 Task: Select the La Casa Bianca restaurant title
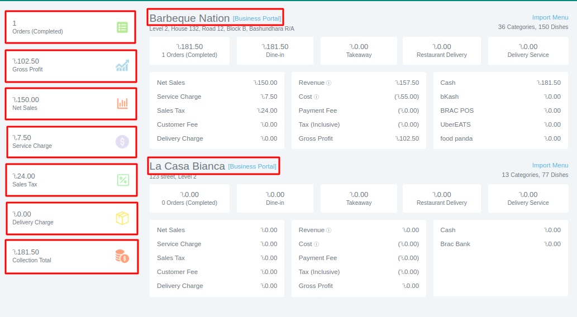(187, 166)
